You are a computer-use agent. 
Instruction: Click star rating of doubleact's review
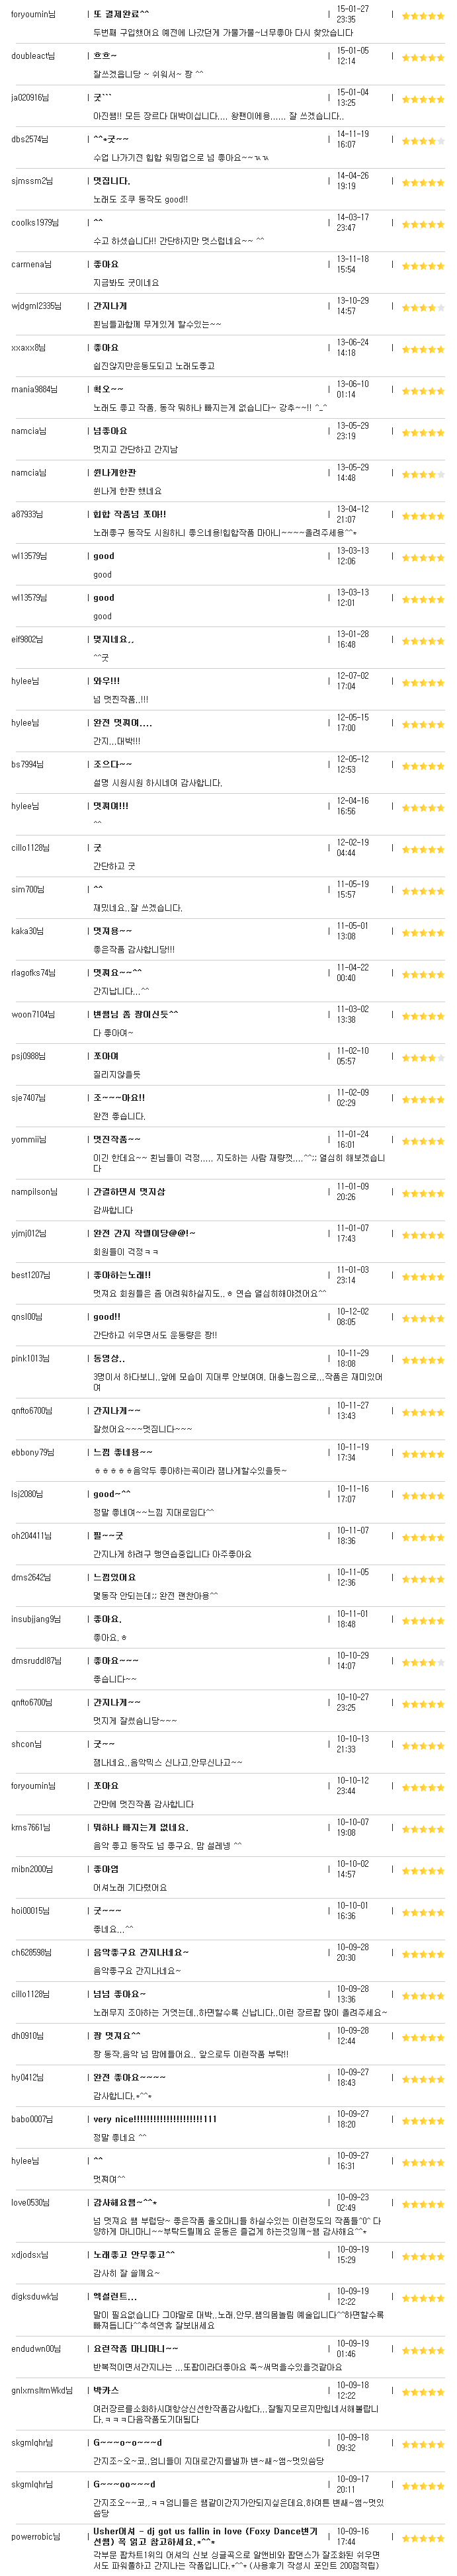pyautogui.click(x=423, y=58)
